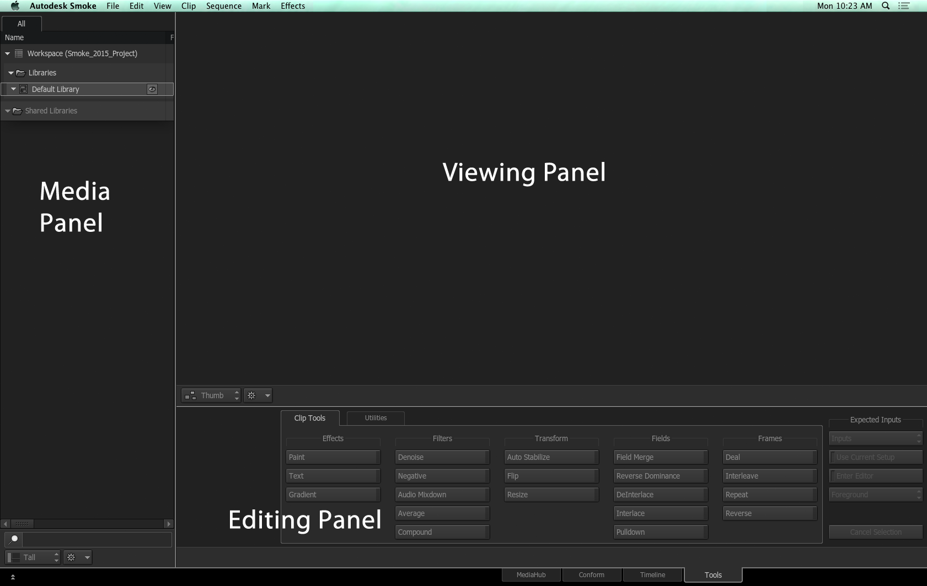Click the Field Merge button
Screen dimensions: 927x586
661,457
